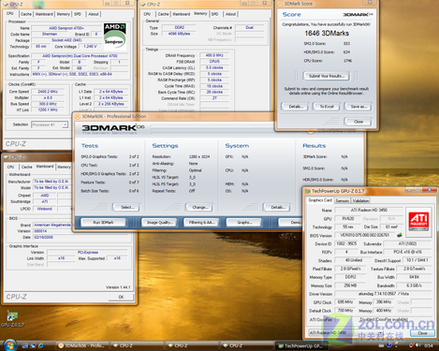Select About tab in the memory CPU-Z window
Image resolution: width=439 pixels, height=351 pixels.
coord(230,14)
